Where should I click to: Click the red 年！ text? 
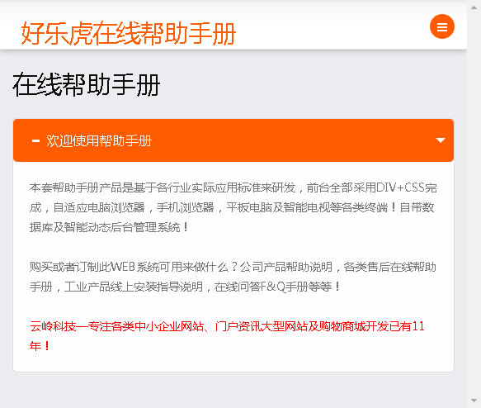click(40, 346)
